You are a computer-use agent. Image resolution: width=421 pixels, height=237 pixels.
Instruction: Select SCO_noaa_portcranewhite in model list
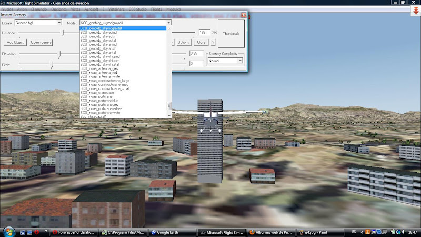123,113
